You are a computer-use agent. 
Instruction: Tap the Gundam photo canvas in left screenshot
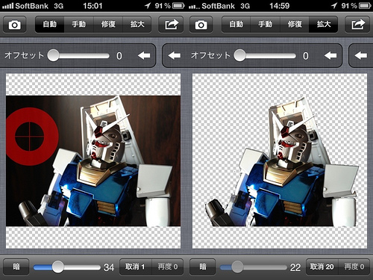[x=93, y=161]
